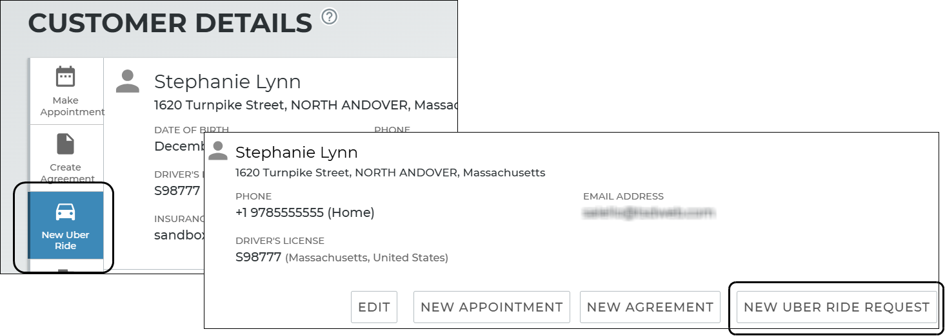Screen dimensions: 945x336
Task: Select the New Uber Ride sidebar label
Action: click(65, 240)
